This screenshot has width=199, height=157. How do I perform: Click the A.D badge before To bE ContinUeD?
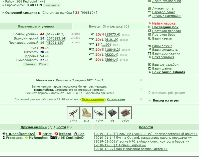click(x=53, y=137)
